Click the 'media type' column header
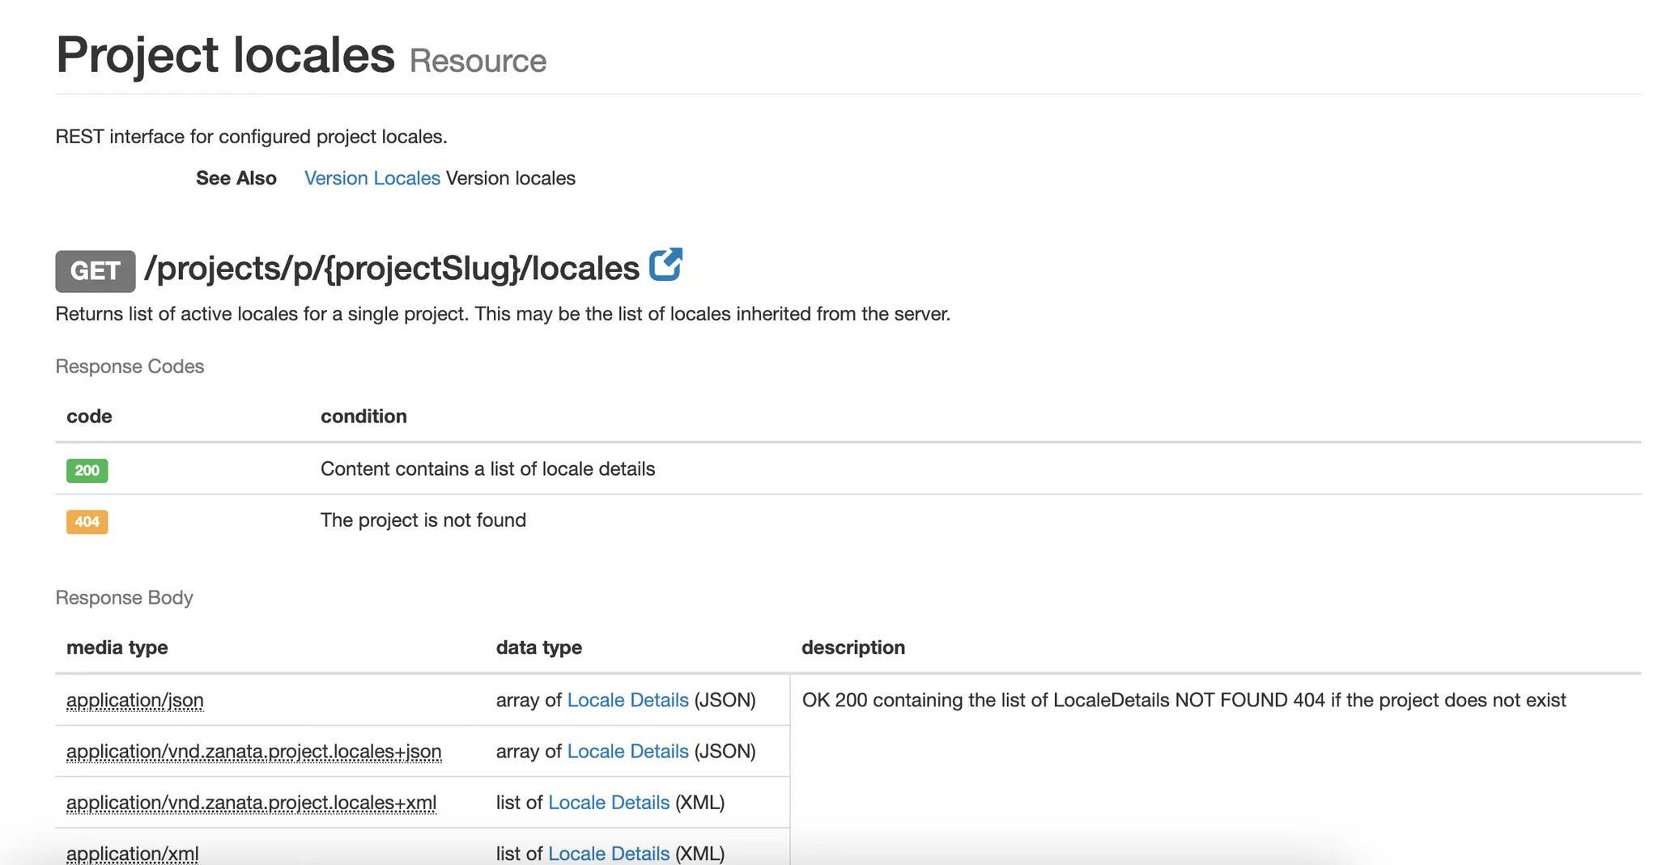The image size is (1658, 865). click(117, 647)
